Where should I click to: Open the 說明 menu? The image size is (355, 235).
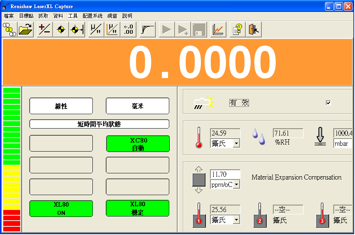tap(127, 16)
